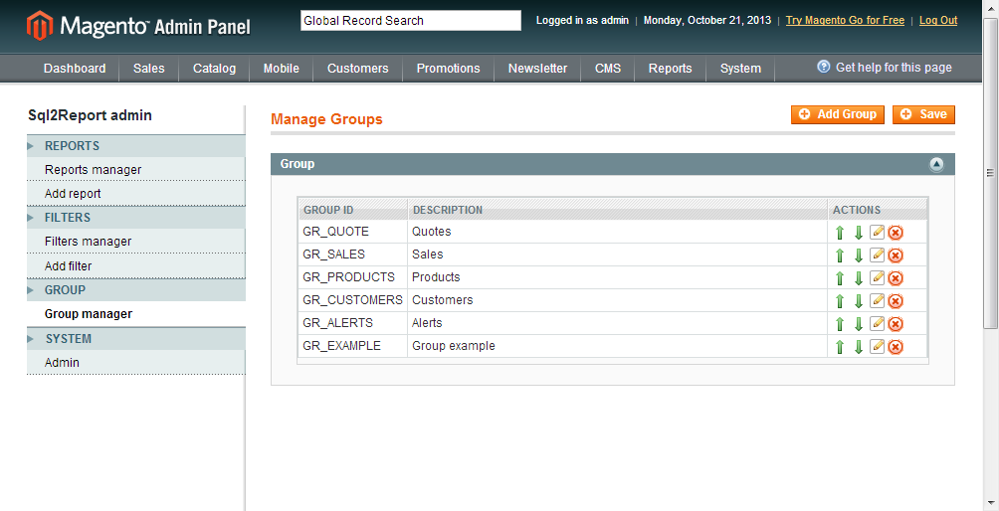Log out of the admin panel
This screenshot has height=511, width=999.
tap(938, 20)
